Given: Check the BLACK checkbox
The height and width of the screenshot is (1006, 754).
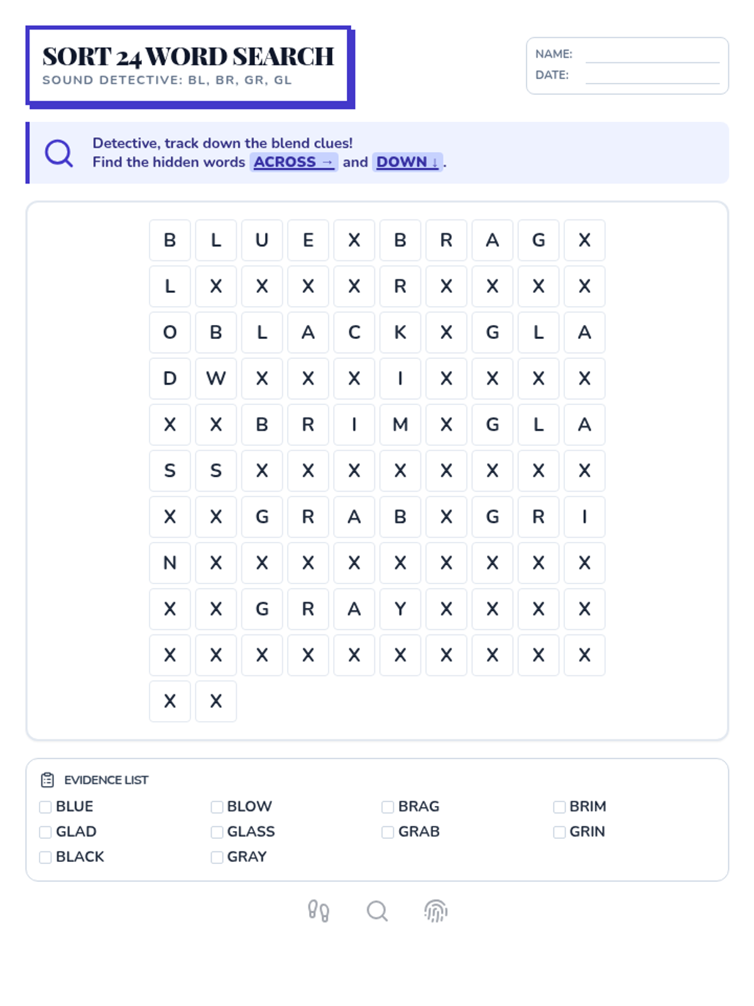Looking at the screenshot, I should coord(45,857).
